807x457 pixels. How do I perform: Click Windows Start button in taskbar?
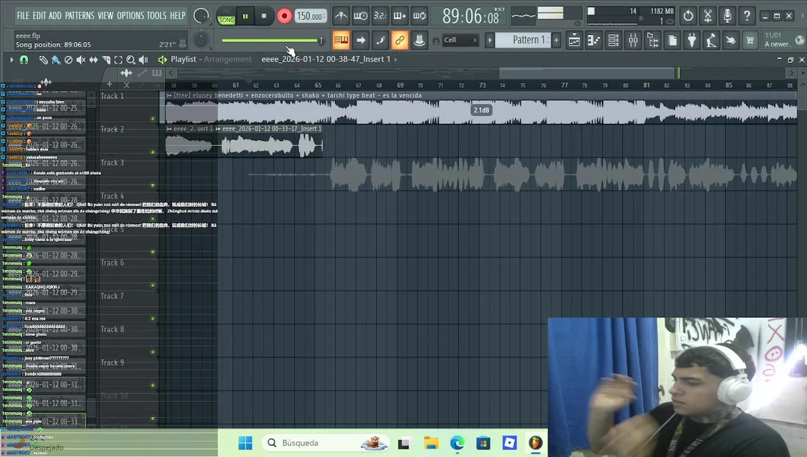[x=246, y=443]
